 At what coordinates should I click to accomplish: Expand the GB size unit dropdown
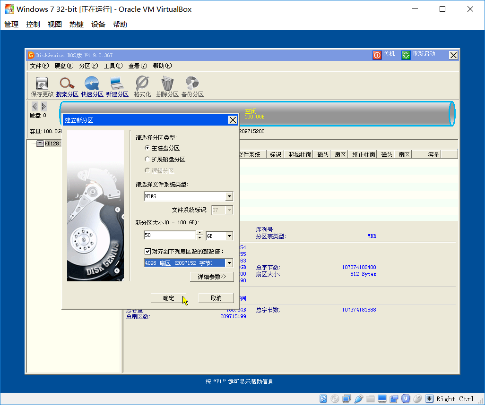[229, 236]
